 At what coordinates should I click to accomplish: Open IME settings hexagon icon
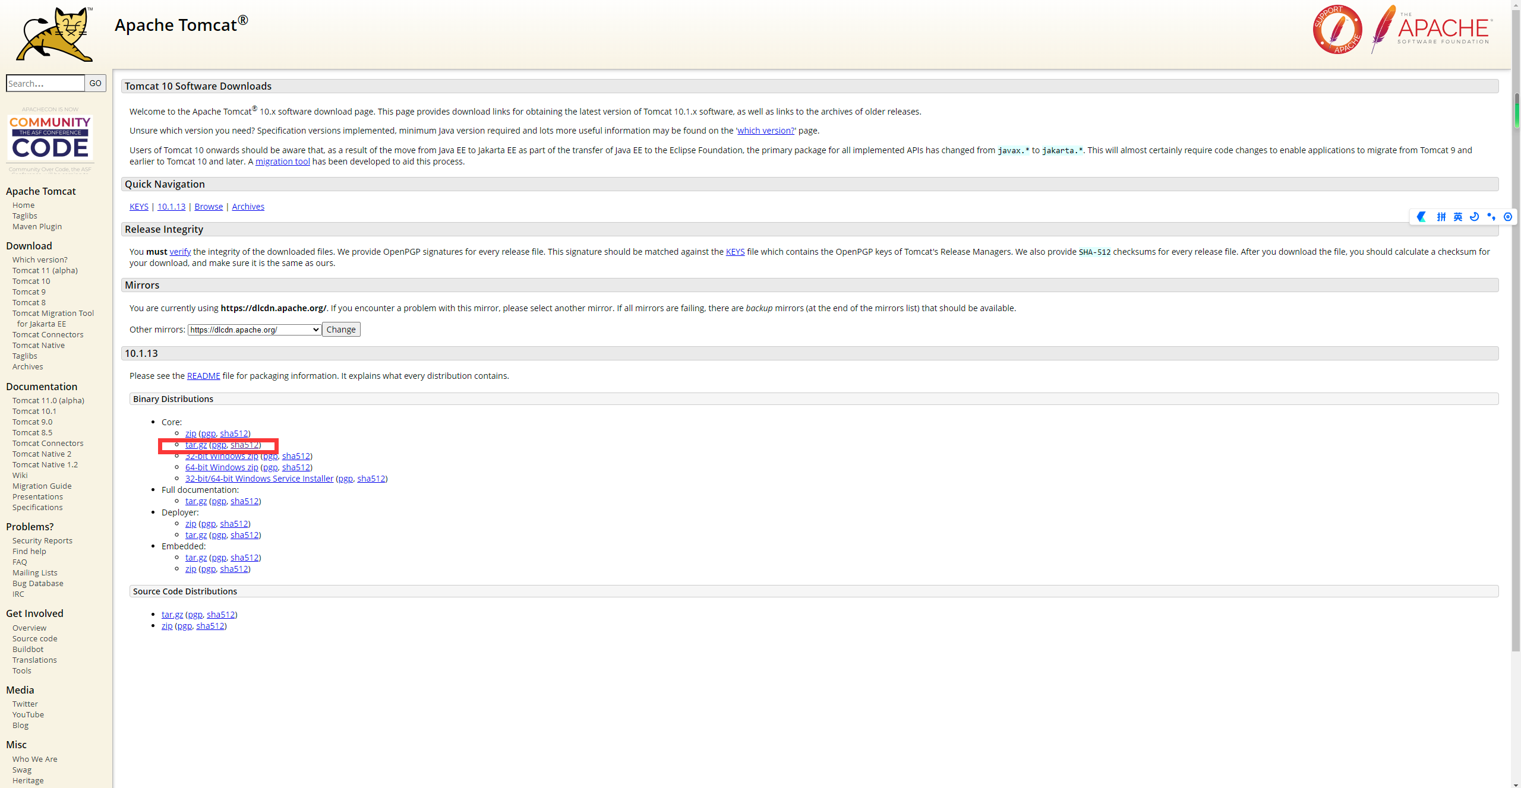[1508, 217]
